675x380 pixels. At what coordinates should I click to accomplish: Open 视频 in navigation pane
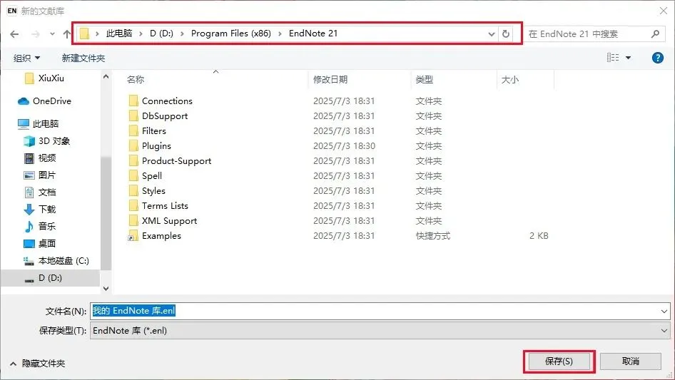tap(46, 158)
